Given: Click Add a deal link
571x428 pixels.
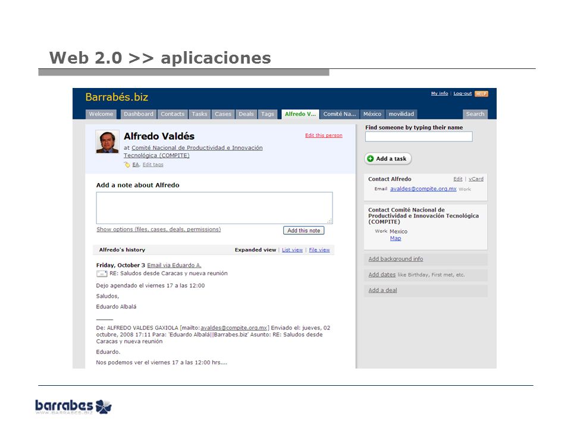Looking at the screenshot, I should point(382,291).
